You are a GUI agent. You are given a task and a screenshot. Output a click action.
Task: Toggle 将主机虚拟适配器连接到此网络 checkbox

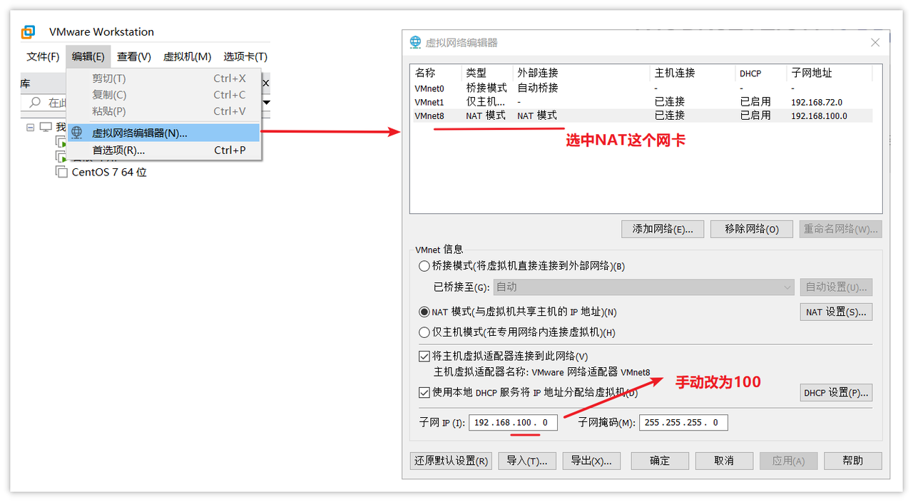point(424,357)
